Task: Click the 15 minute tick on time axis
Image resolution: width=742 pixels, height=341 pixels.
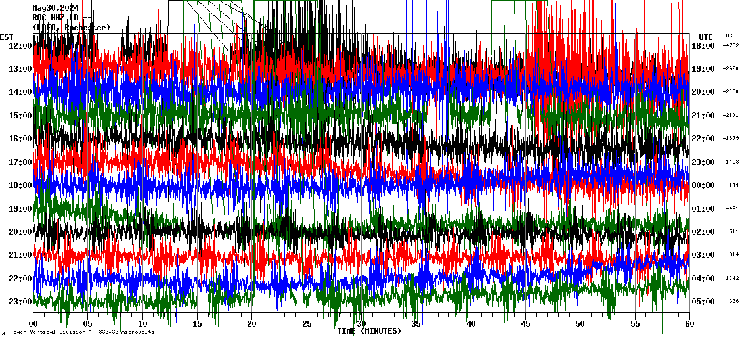Action: point(197,324)
